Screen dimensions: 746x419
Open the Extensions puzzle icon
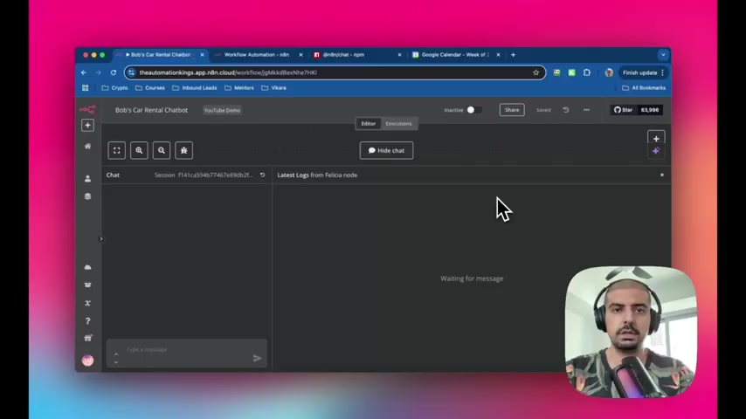click(x=587, y=72)
